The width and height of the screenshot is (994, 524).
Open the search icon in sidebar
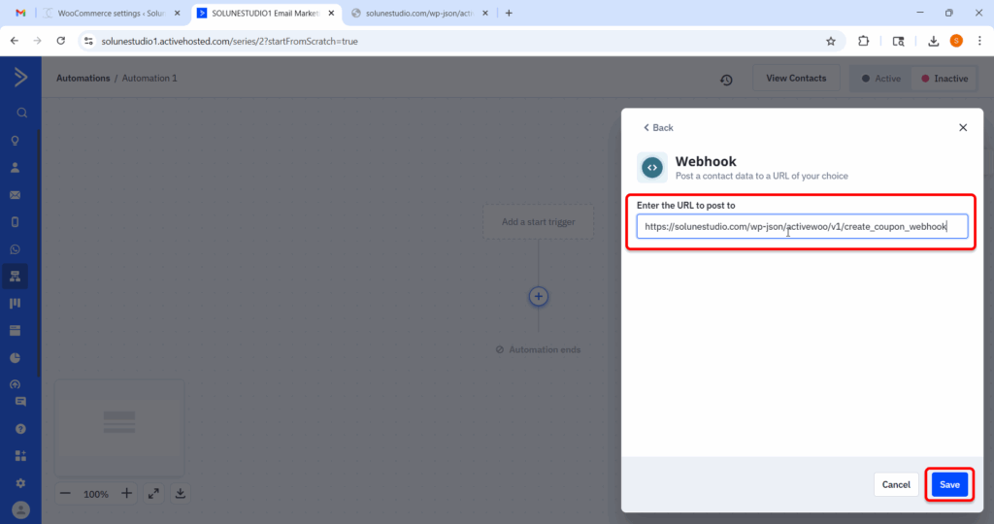(21, 113)
